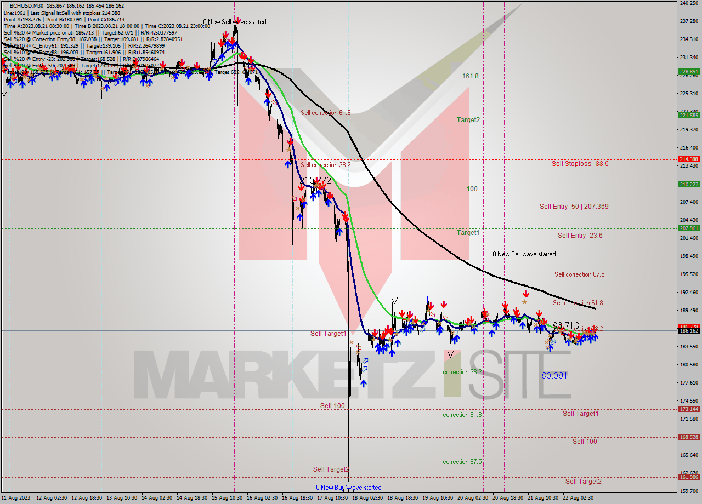702x504 pixels.
Task: Click the red 161.906 price tag
Action: tap(689, 477)
